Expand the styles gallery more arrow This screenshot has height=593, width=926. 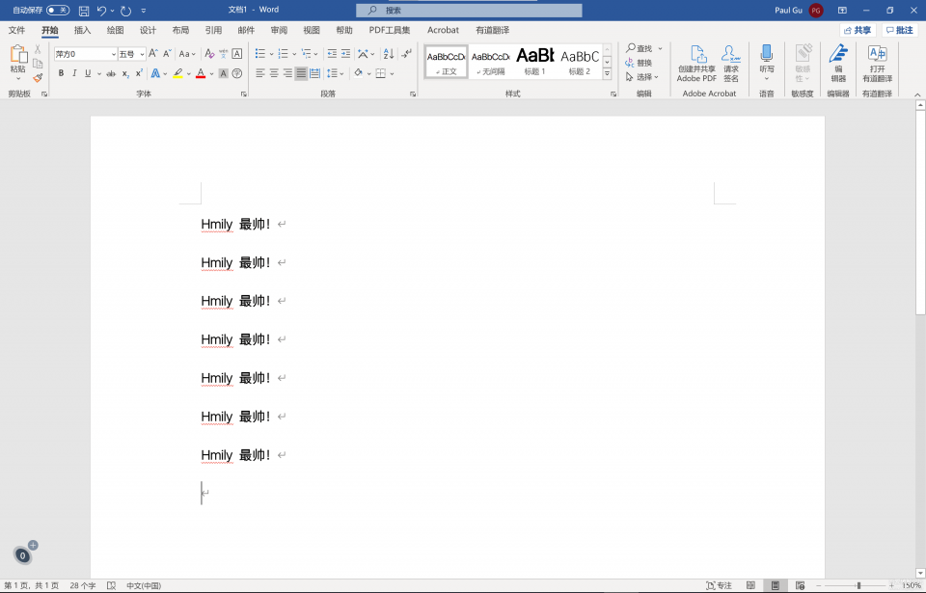(607, 74)
